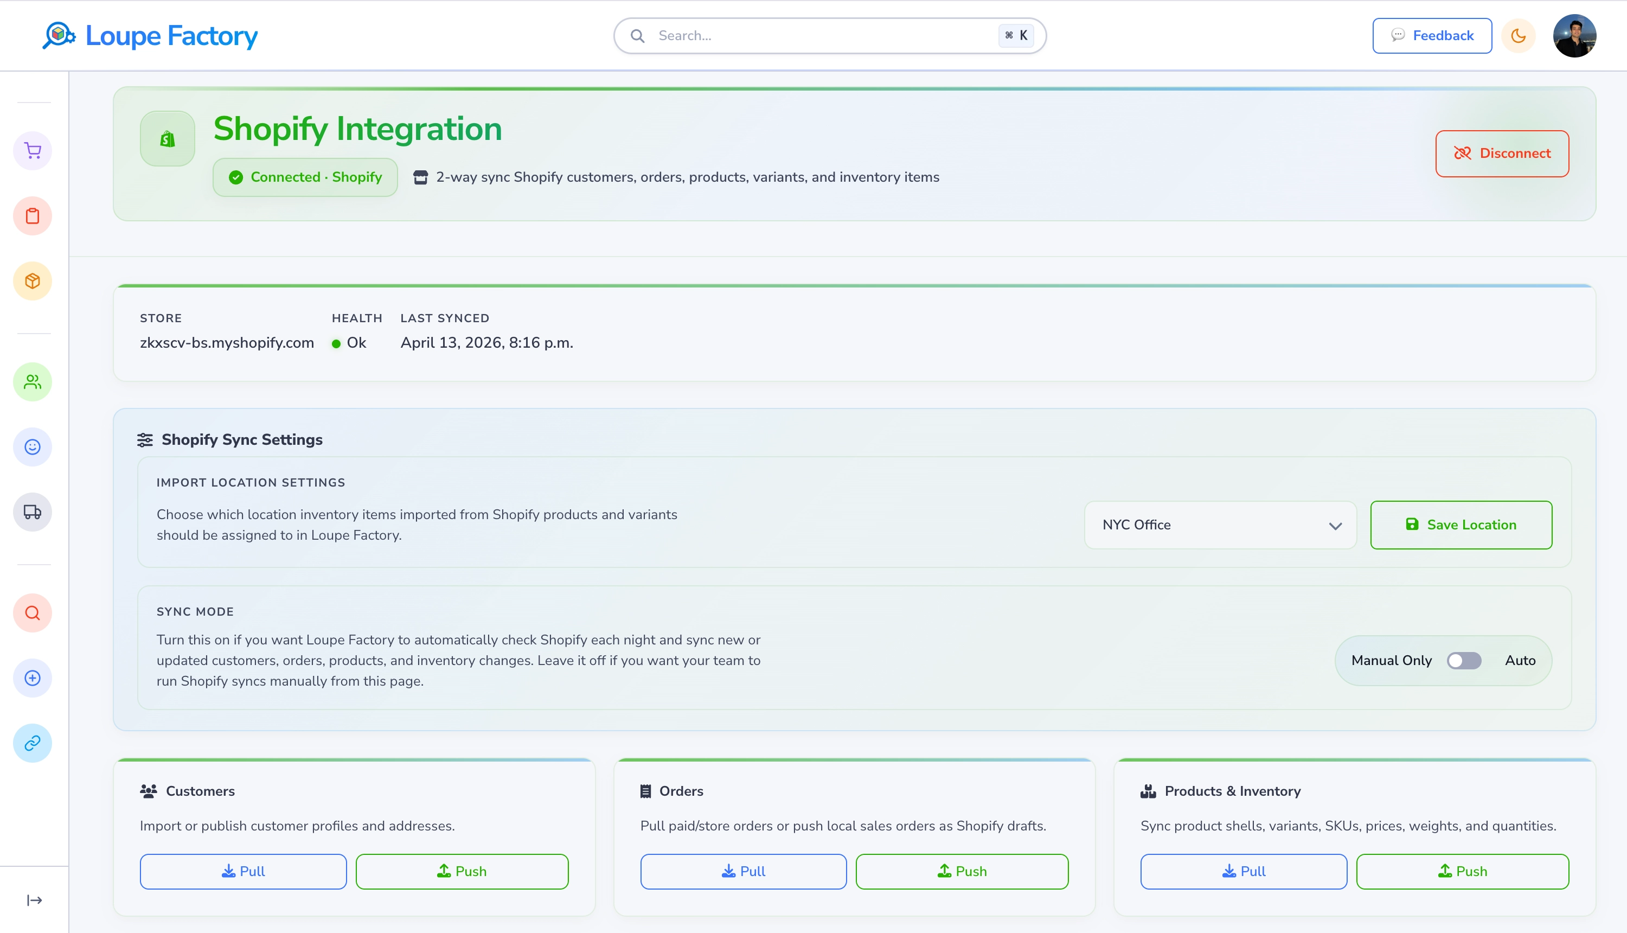The image size is (1627, 933).
Task: Open the user profile avatar
Action: tap(1574, 36)
